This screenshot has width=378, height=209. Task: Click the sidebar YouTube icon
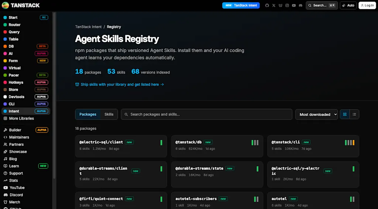5,188
